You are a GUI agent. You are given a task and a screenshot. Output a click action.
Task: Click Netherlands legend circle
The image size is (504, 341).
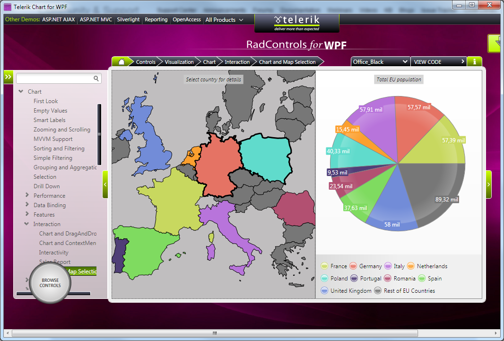(410, 266)
